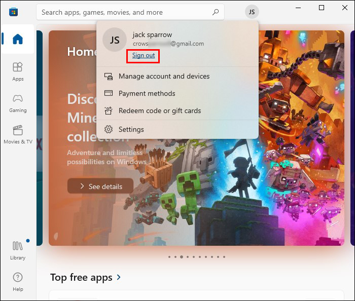355x301 pixels.
Task: Open the Home sidebar section
Action: point(17,39)
